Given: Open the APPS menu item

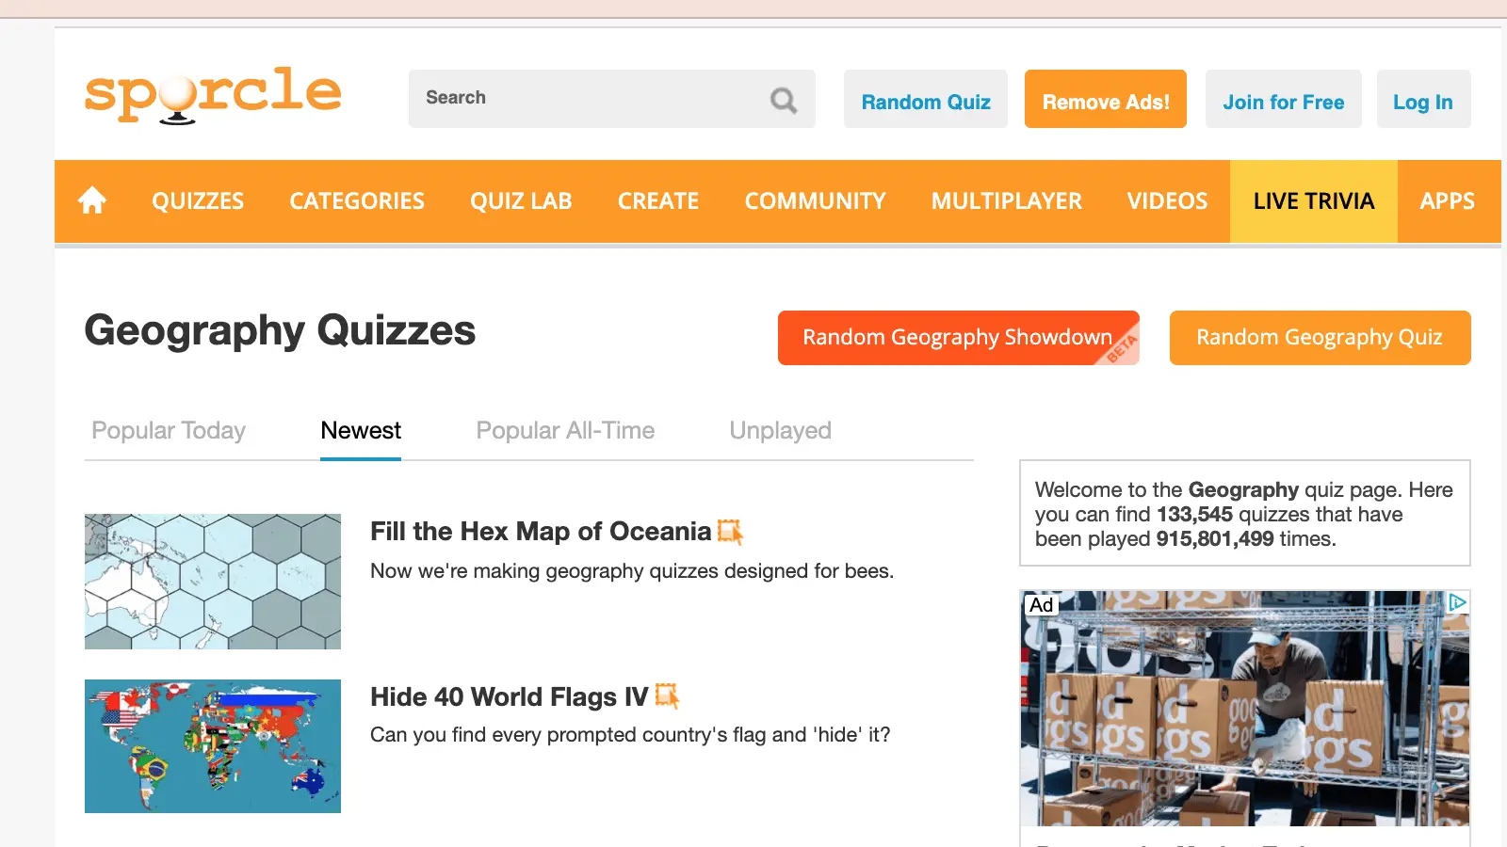Looking at the screenshot, I should pyautogui.click(x=1448, y=201).
